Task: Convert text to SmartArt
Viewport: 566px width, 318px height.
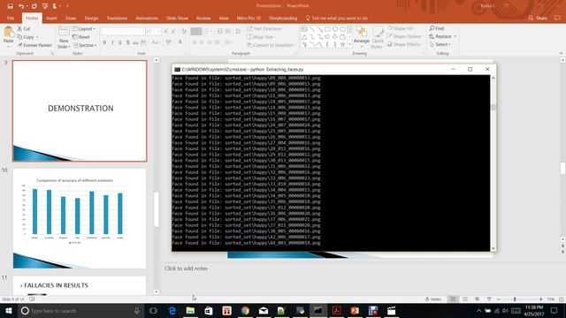Action: (271, 45)
